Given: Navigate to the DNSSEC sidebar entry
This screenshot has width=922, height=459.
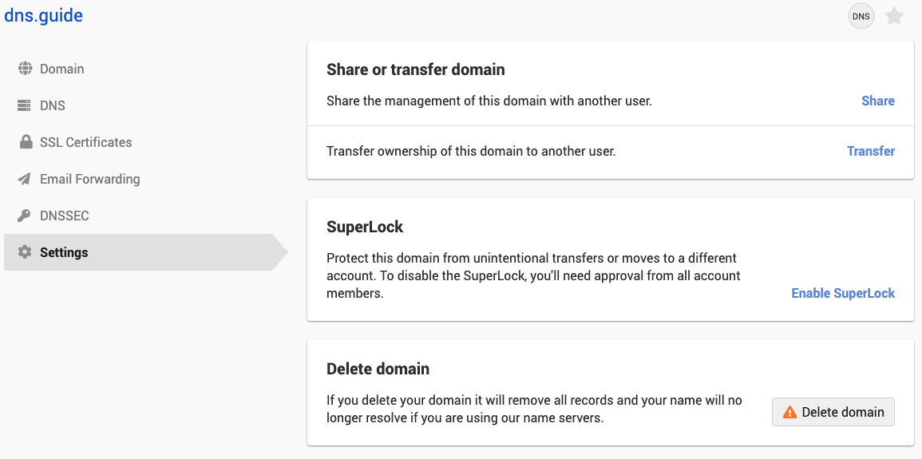Looking at the screenshot, I should click(64, 216).
